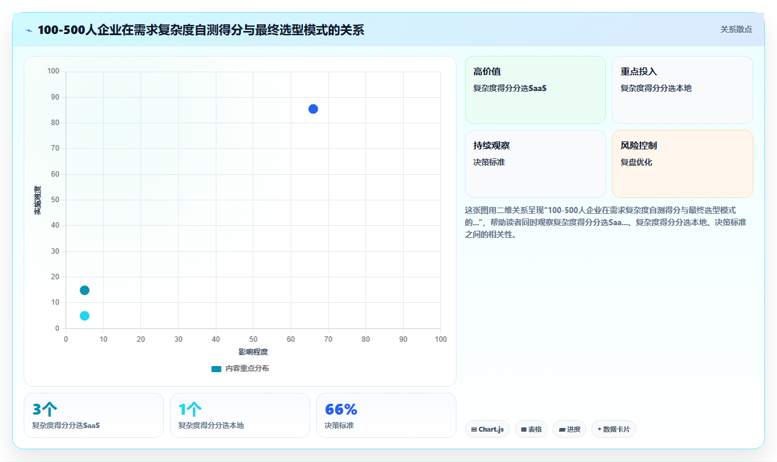
Task: Click the 实施难度 y-axis label
Action: tap(38, 200)
